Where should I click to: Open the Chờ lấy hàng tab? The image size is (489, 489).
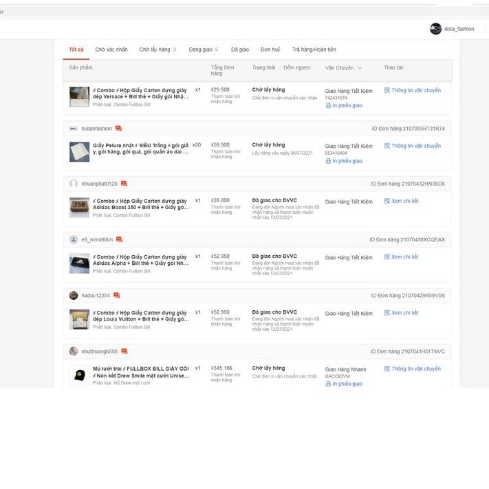tap(157, 50)
